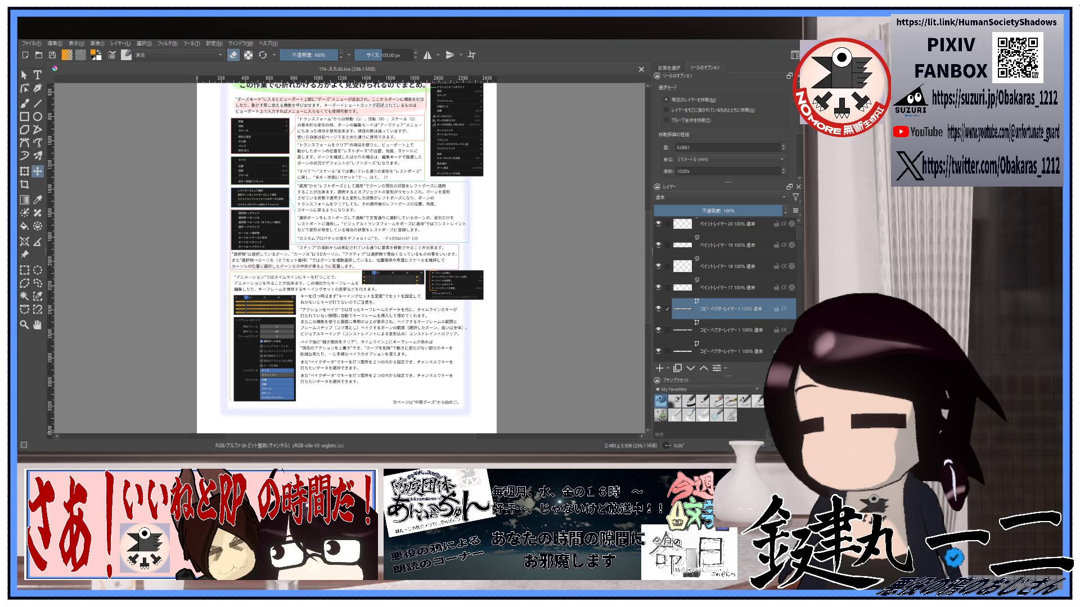The image size is (1080, 607).
Task: Select the Text tool in toolbox
Action: coord(37,75)
